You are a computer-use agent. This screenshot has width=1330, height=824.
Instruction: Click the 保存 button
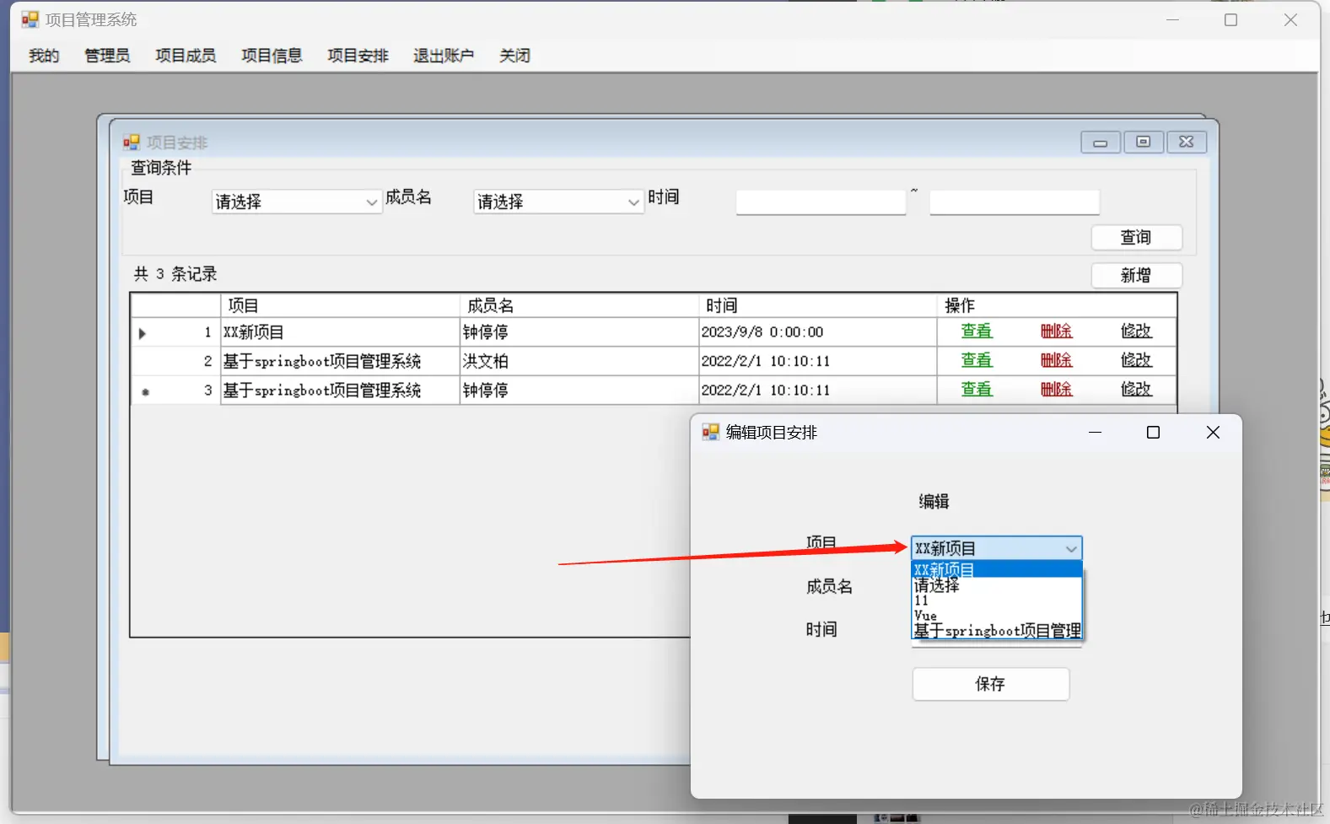click(991, 684)
